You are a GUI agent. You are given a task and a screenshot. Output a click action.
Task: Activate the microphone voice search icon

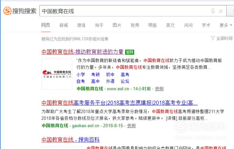pyautogui.click(x=213, y=11)
